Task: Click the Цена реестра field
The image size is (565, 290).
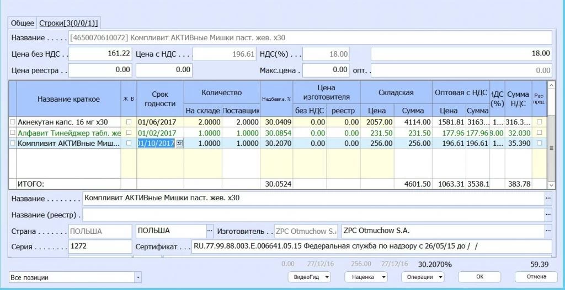Action: click(x=100, y=70)
